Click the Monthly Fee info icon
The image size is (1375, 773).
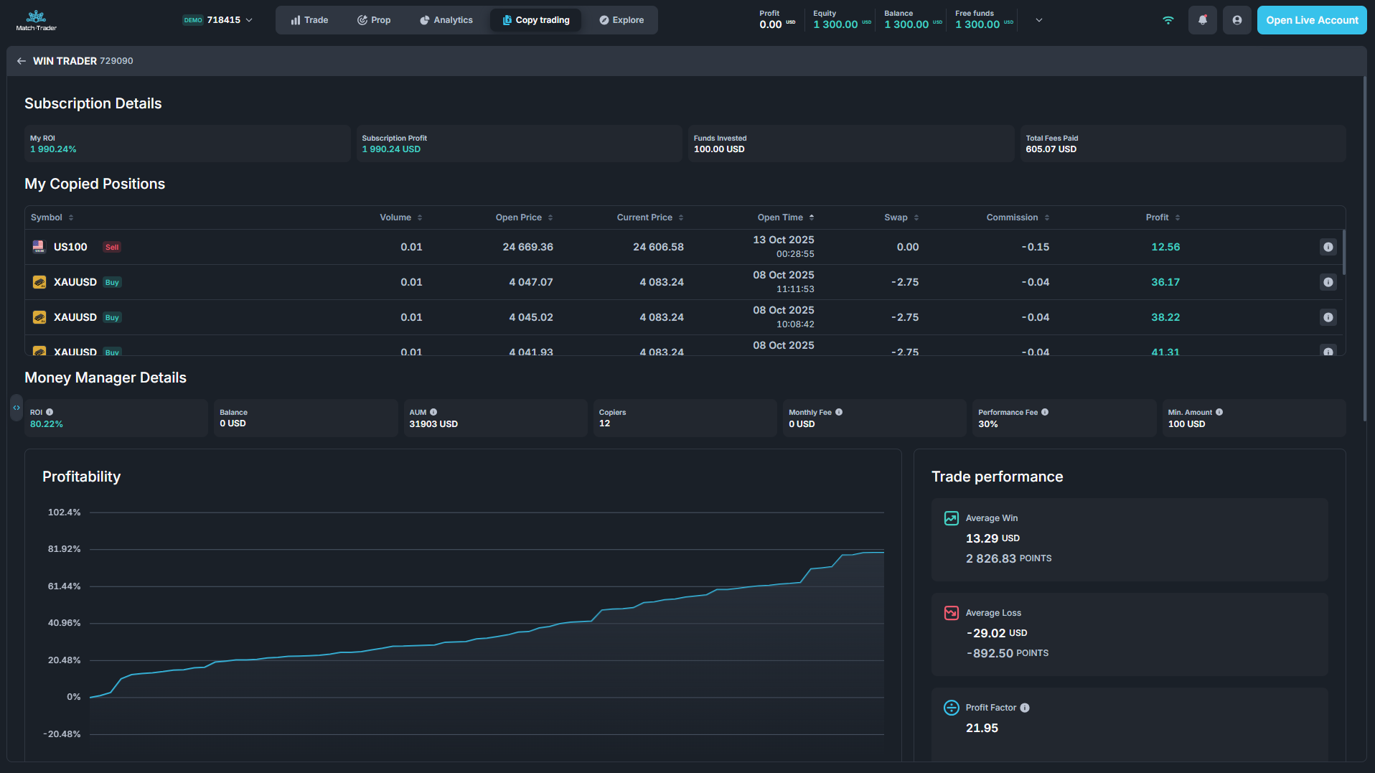tap(839, 412)
